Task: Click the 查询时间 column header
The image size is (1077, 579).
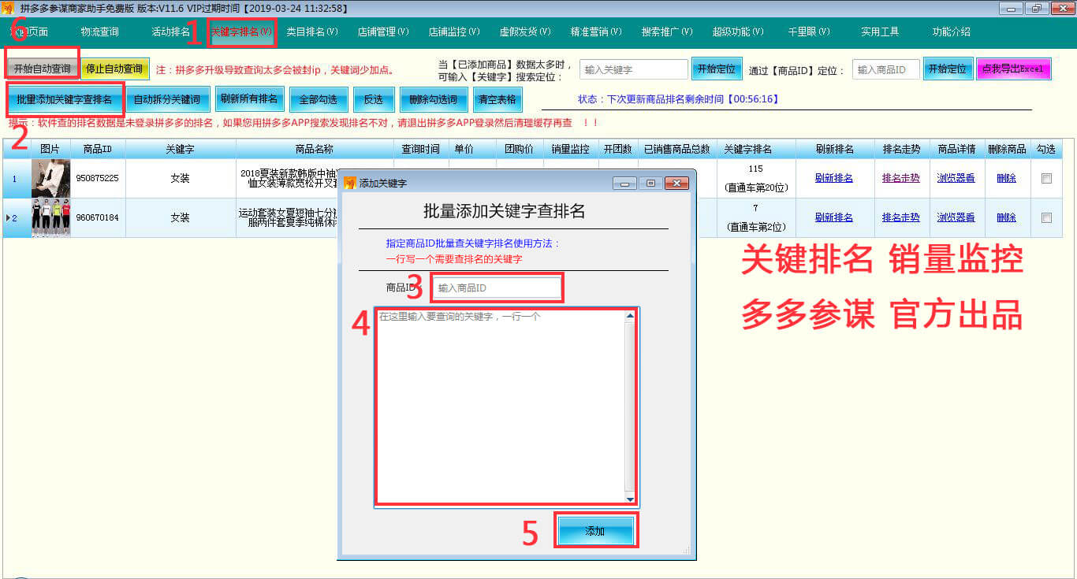Action: click(421, 149)
